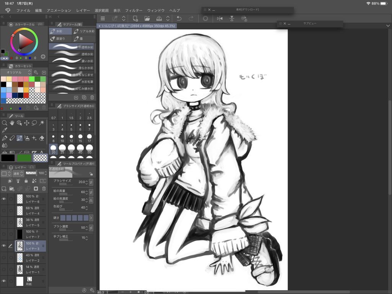
Task: Select the Move Layer tool
Action: point(27,123)
